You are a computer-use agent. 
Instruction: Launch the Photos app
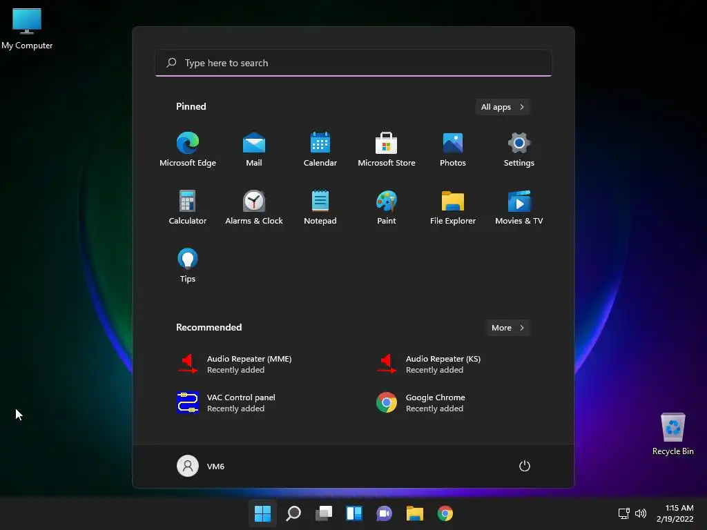click(453, 150)
